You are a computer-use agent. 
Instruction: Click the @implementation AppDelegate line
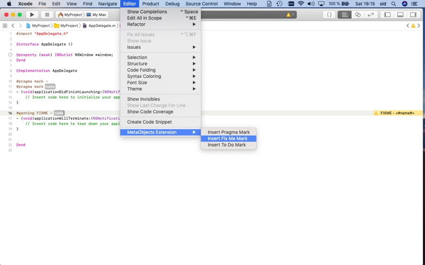point(47,70)
